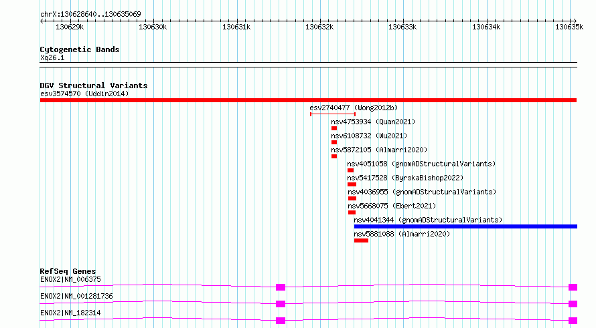The height and width of the screenshot is (328, 596).
Task: Open variant esv3574570 (Uddin2014) label
Action: coord(84,94)
